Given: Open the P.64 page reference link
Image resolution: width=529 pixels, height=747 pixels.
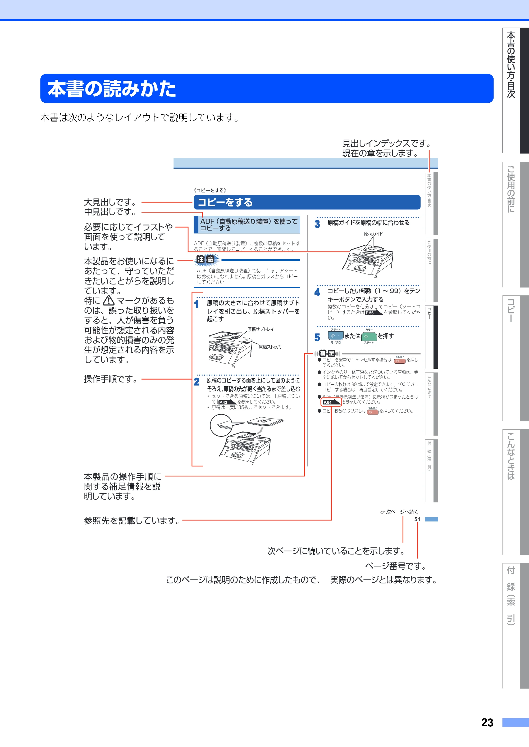Looking at the screenshot, I should 331,402.
